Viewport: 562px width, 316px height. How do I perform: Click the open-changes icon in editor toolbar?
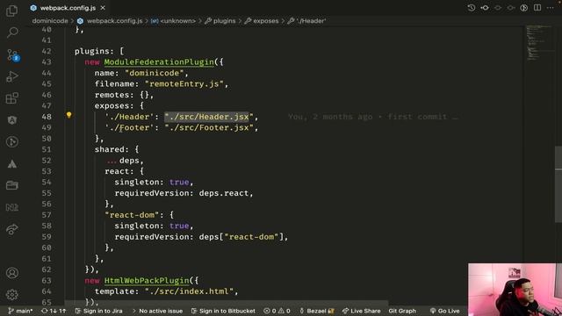[x=485, y=8]
